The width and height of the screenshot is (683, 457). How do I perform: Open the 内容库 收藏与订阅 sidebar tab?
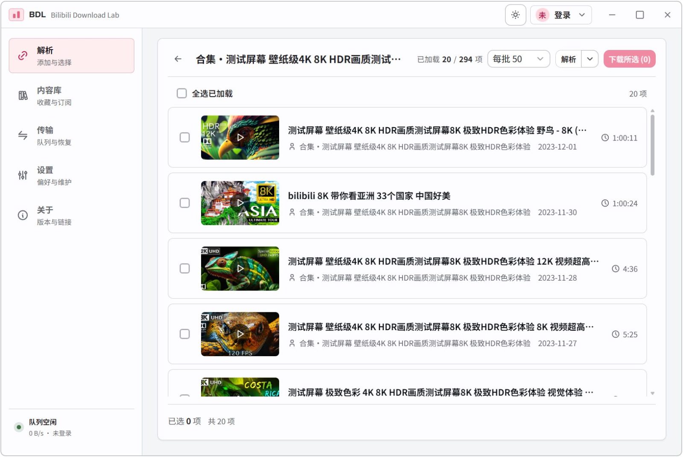point(71,96)
